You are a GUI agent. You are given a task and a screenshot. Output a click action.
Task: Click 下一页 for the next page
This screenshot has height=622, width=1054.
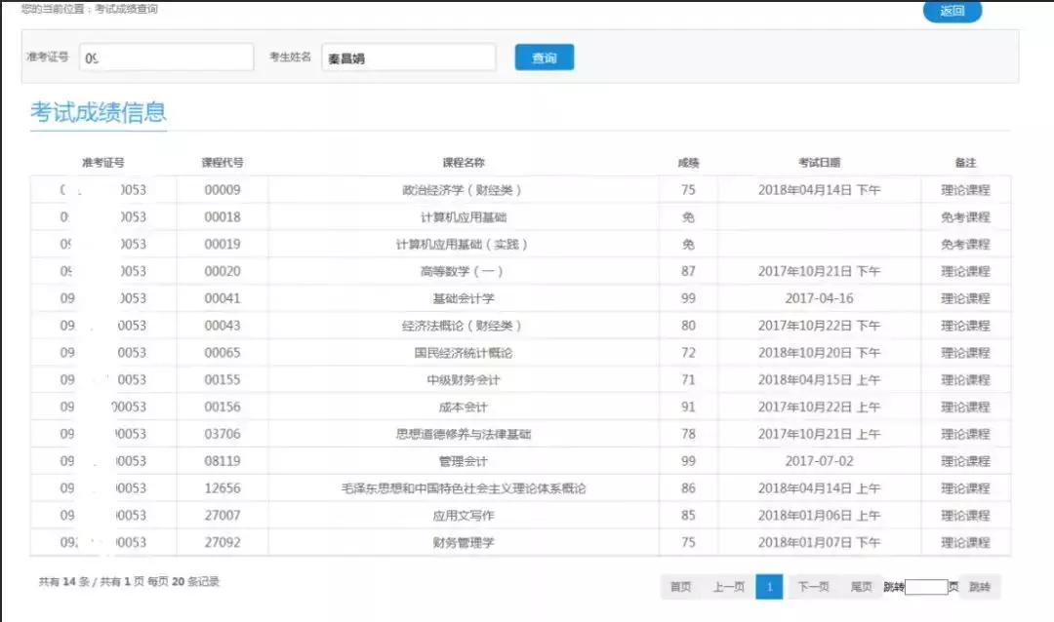[x=811, y=587]
